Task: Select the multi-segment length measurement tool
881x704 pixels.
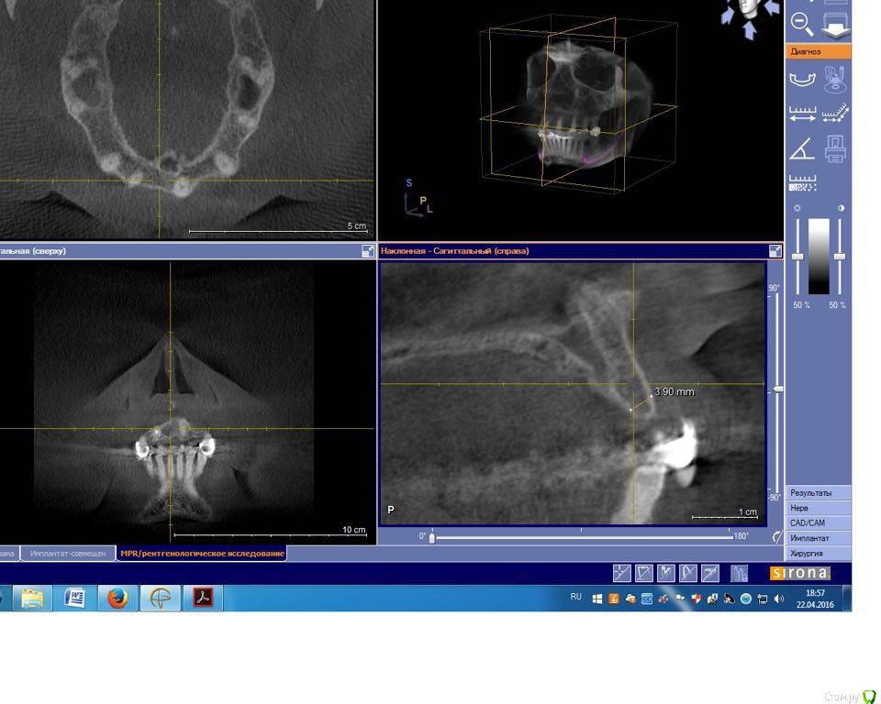Action: click(835, 115)
